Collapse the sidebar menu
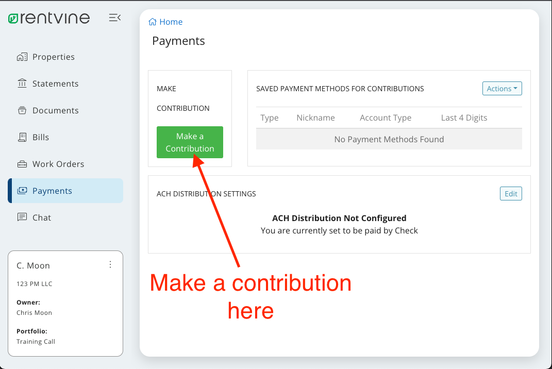Screen dimensions: 552x369 (x=114, y=18)
